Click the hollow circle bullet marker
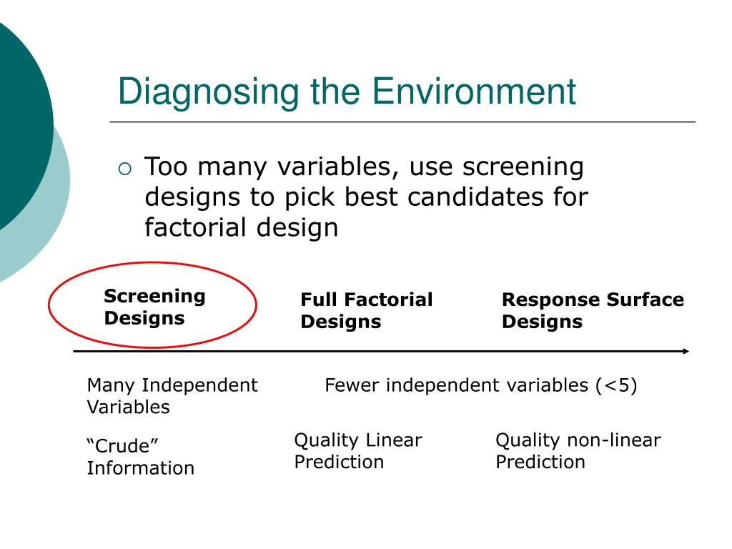732x549 pixels. click(125, 169)
